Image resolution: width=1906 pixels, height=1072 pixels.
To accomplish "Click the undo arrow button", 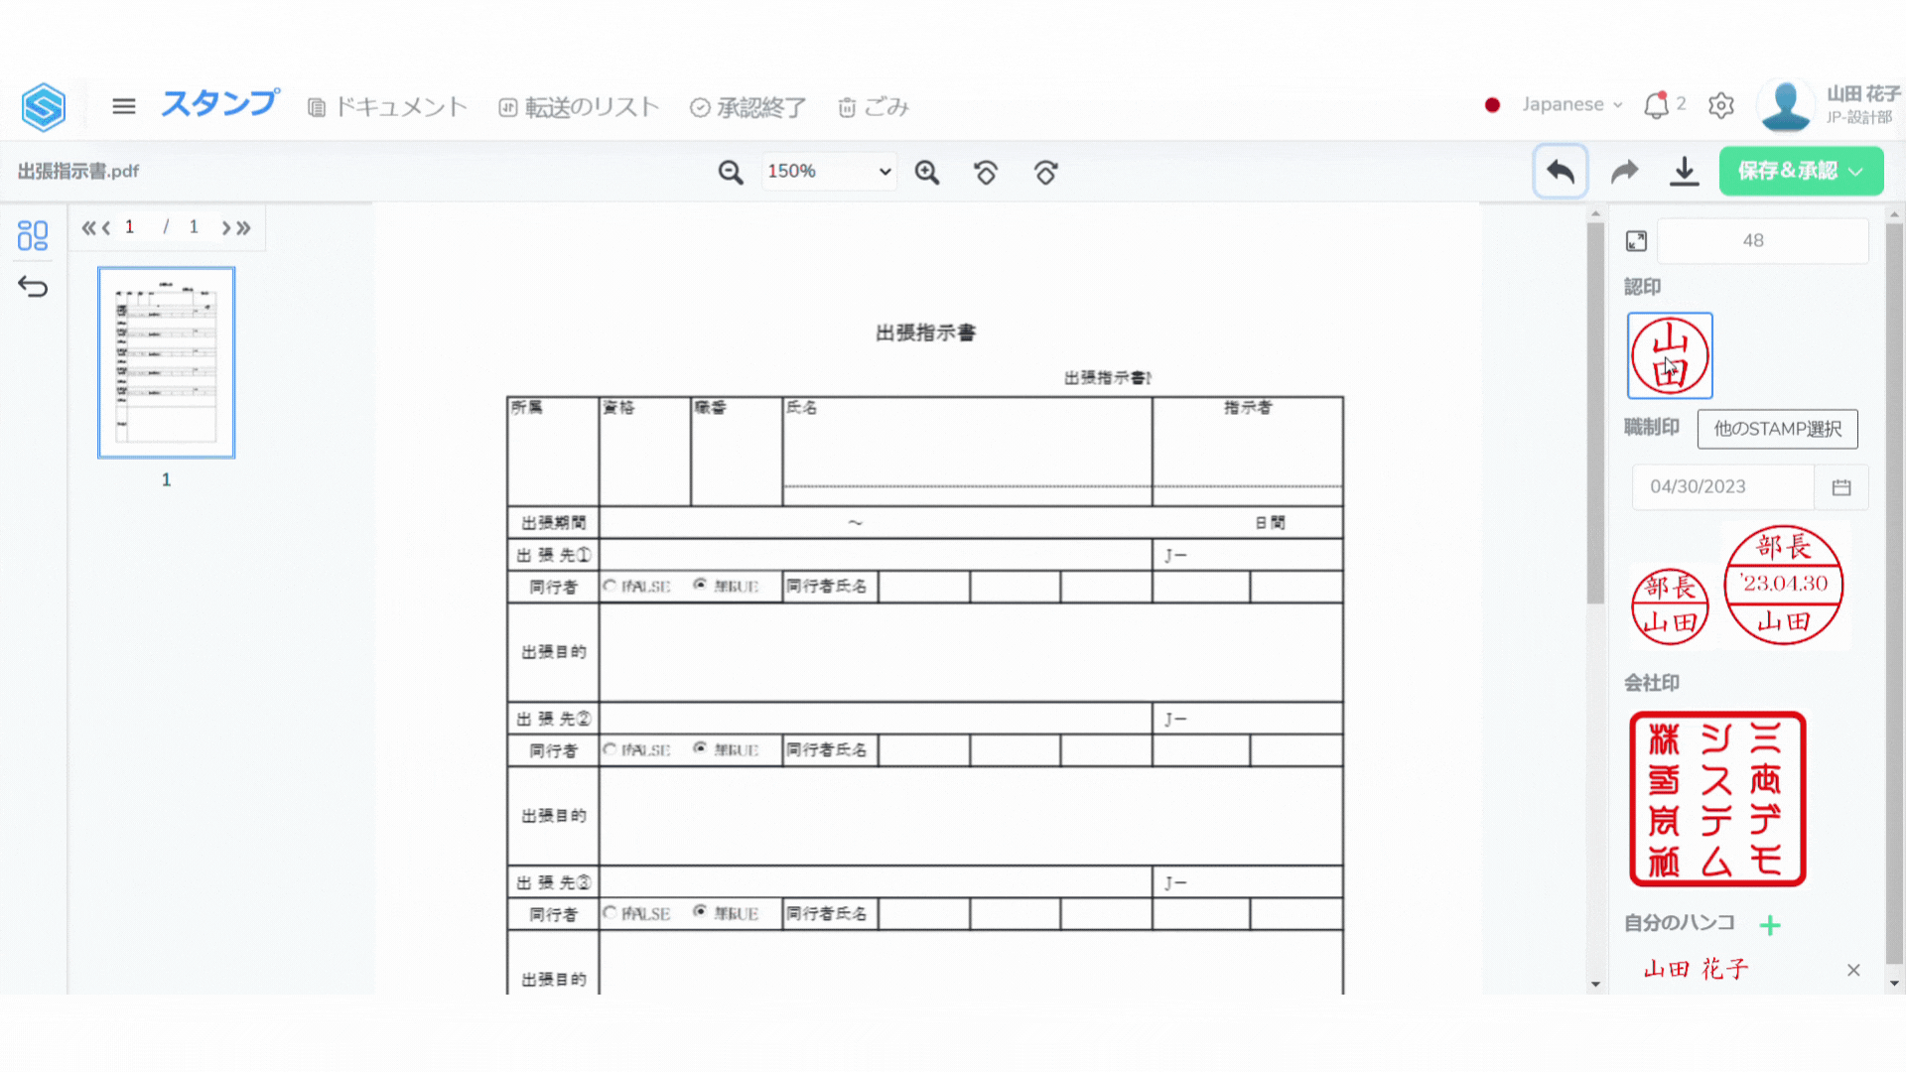I will tap(1560, 172).
